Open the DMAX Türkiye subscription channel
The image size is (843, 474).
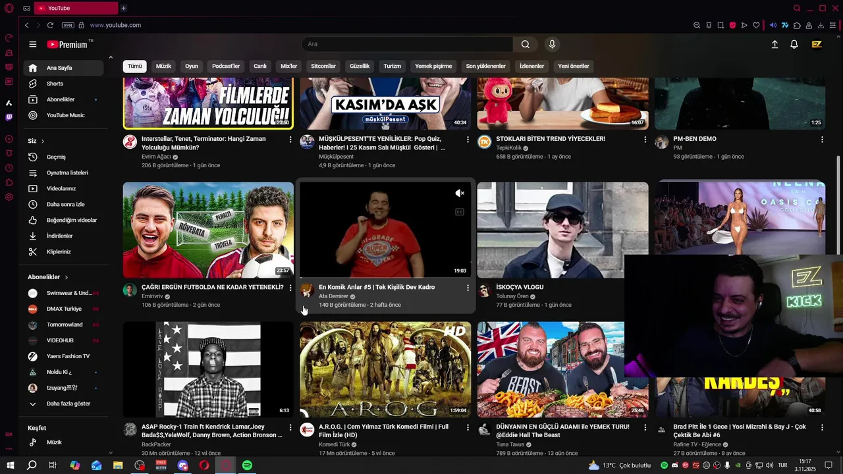point(64,309)
